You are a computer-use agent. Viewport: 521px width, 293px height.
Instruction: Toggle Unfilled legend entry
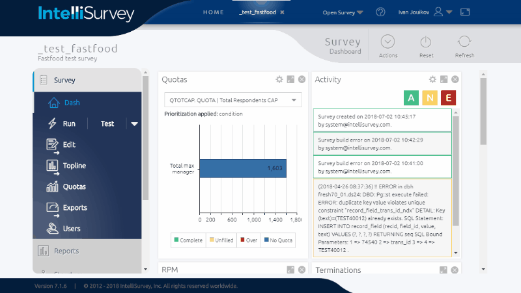221,240
